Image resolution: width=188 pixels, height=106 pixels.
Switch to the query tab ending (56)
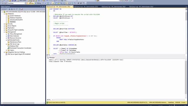(114, 7)
